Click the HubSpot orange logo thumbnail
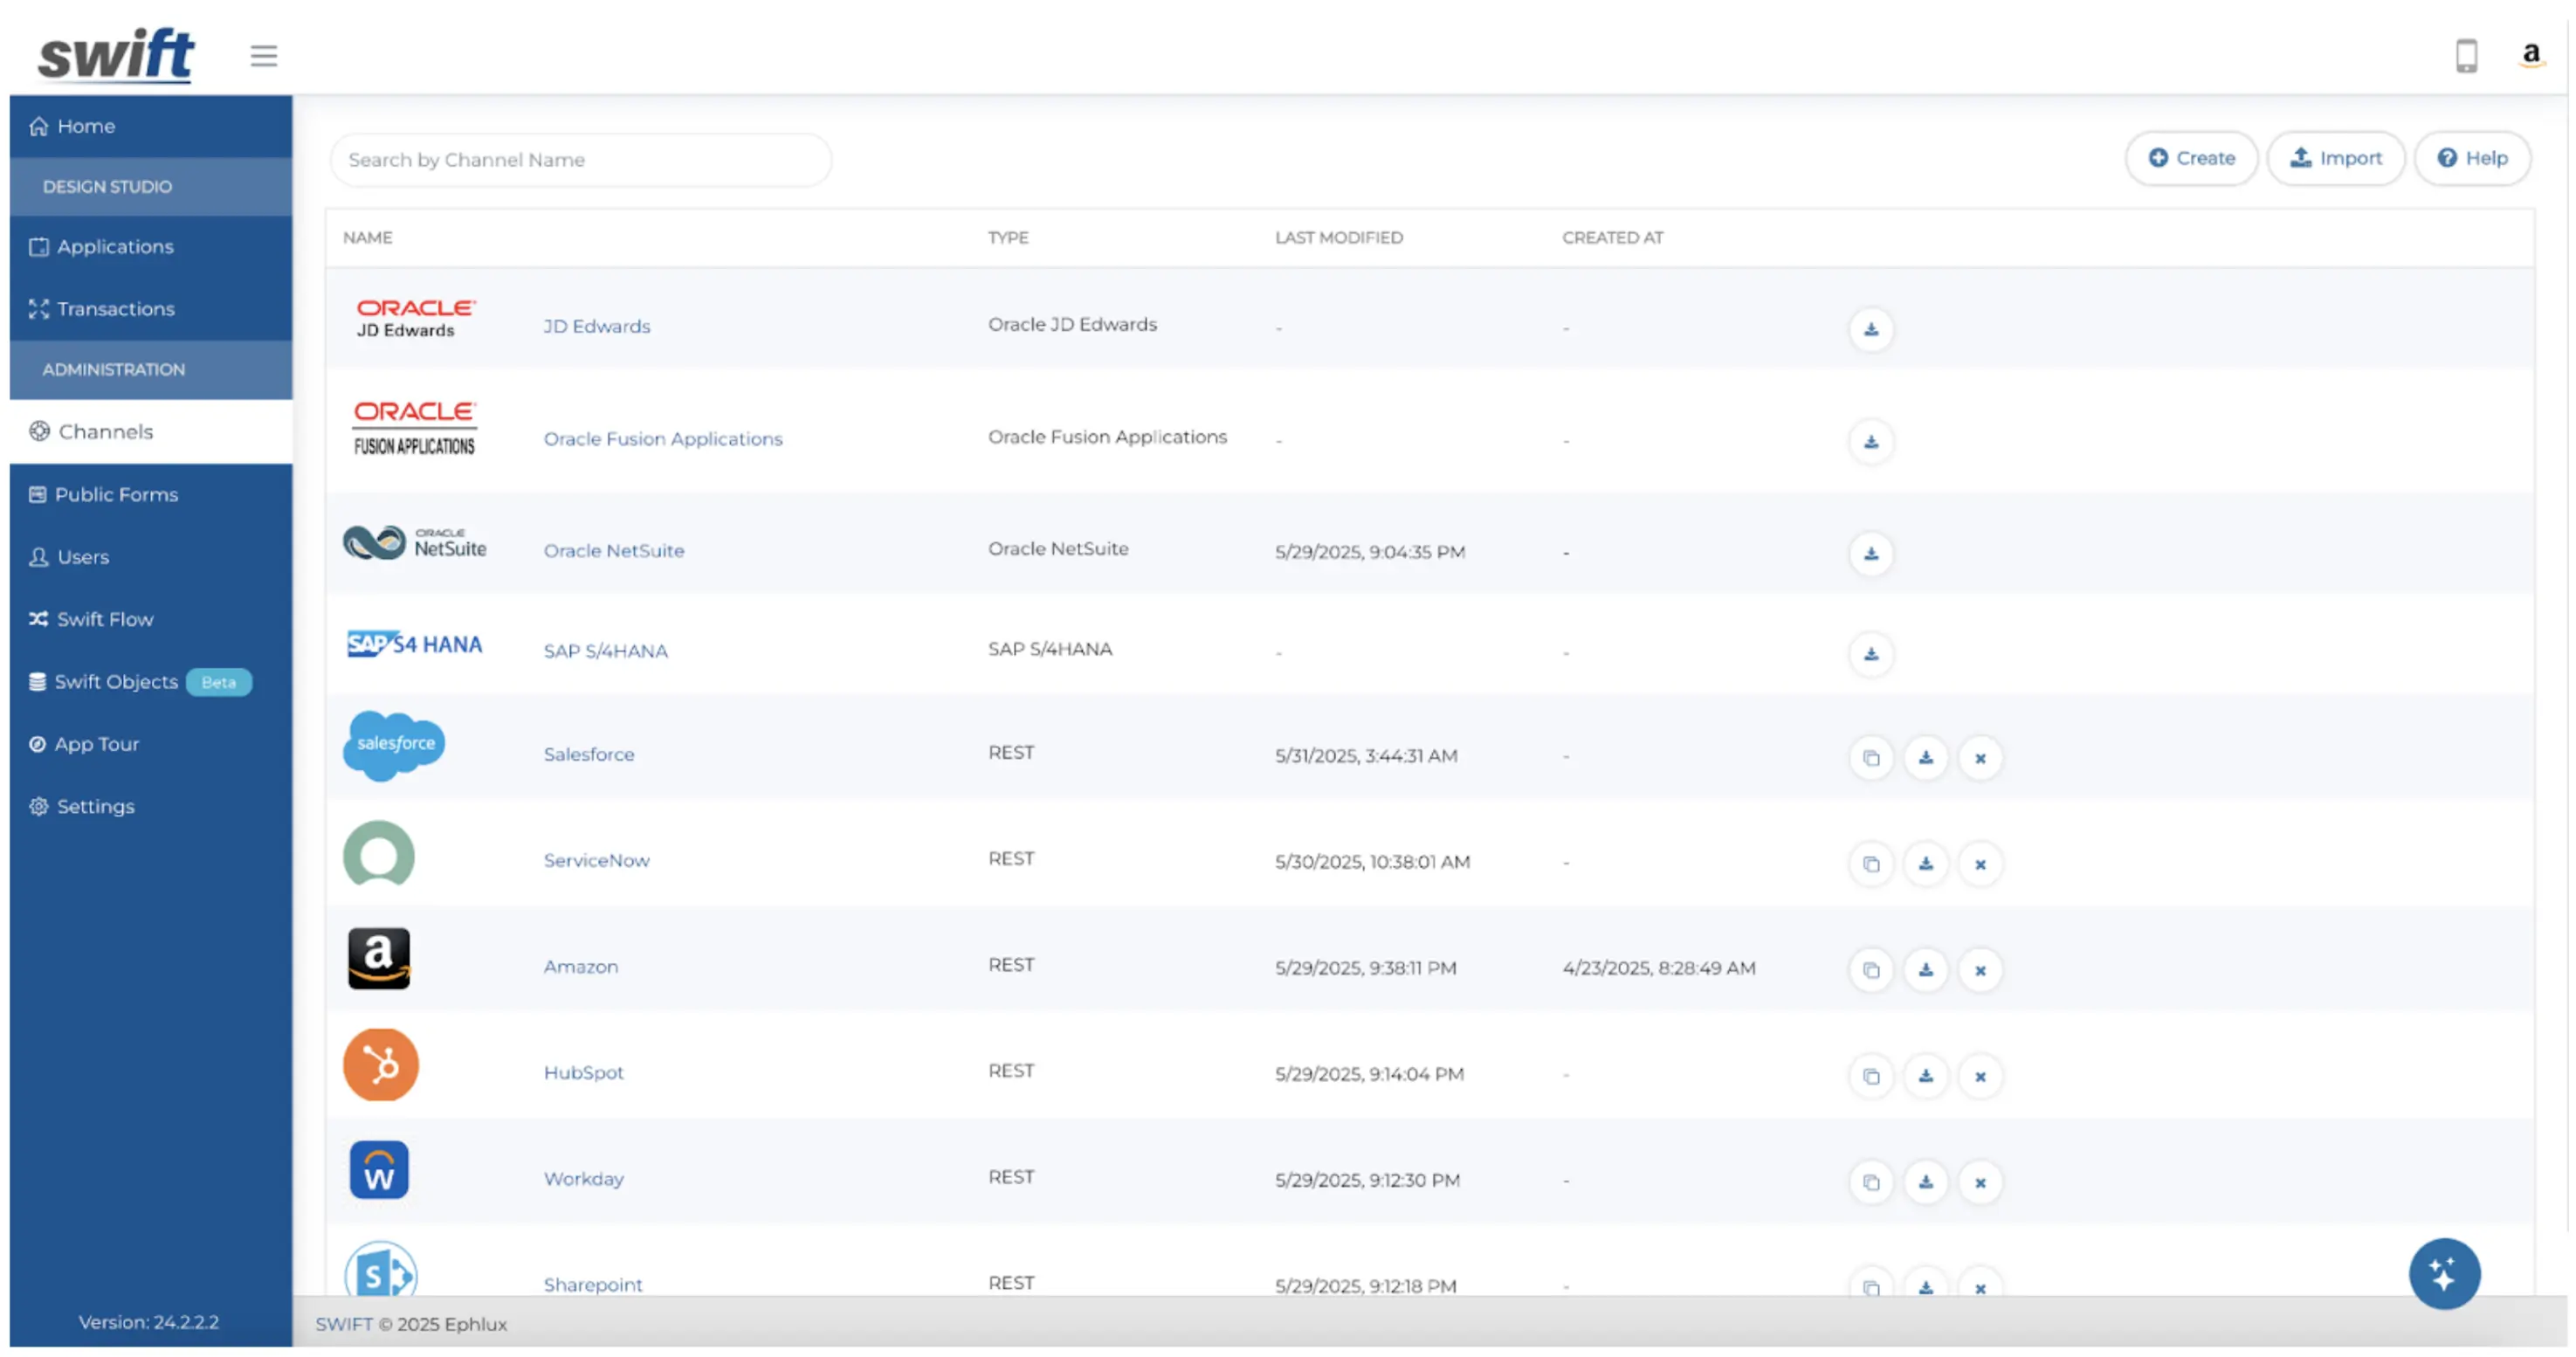The width and height of the screenshot is (2576, 1357). coord(381,1065)
